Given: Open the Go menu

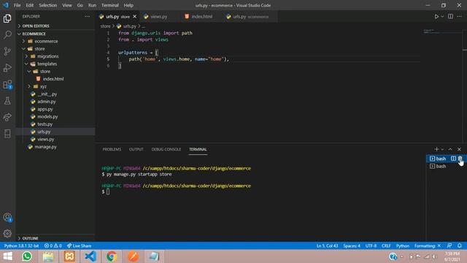Looking at the screenshot, I should [x=80, y=5].
